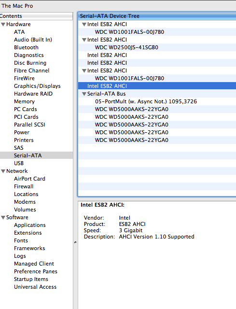
Task: Select Startup Items entry
Action: [31, 279]
